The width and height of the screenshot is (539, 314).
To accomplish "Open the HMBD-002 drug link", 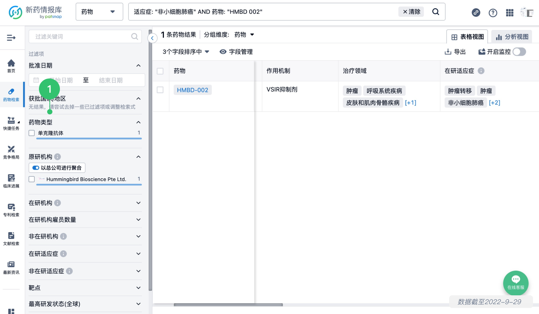I will [192, 90].
